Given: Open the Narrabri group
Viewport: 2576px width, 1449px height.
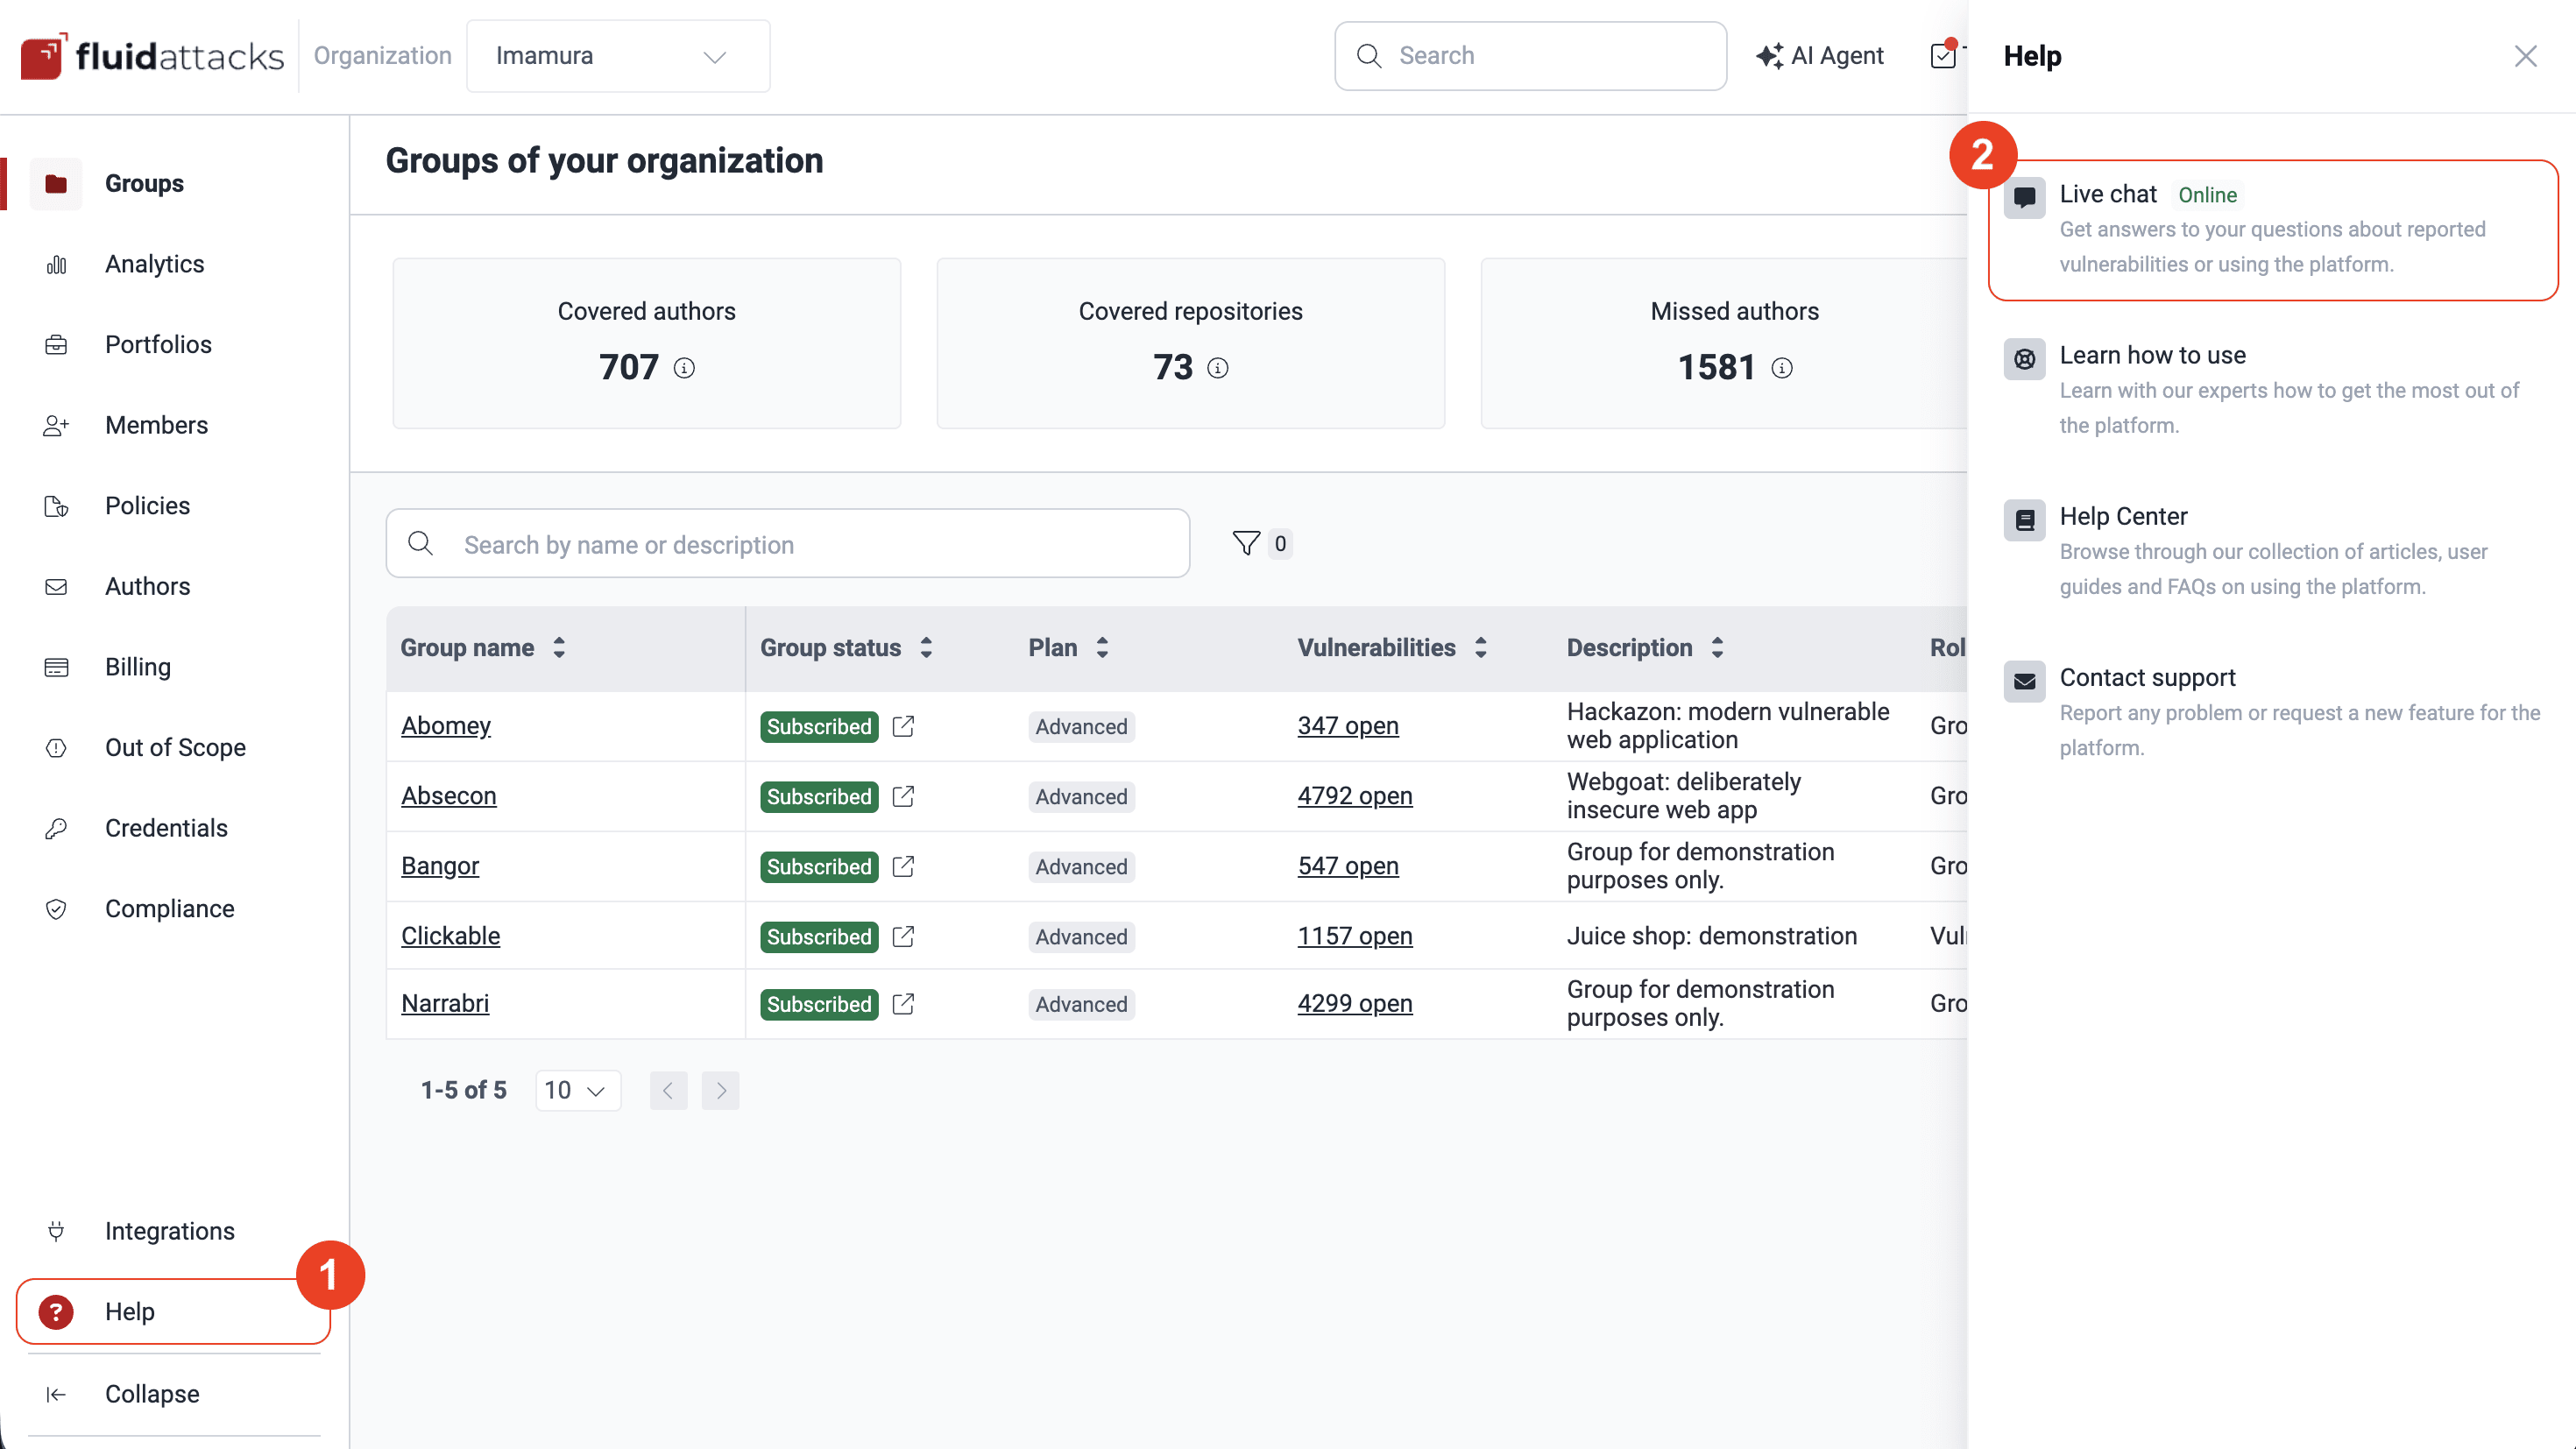Looking at the screenshot, I should [x=445, y=1003].
